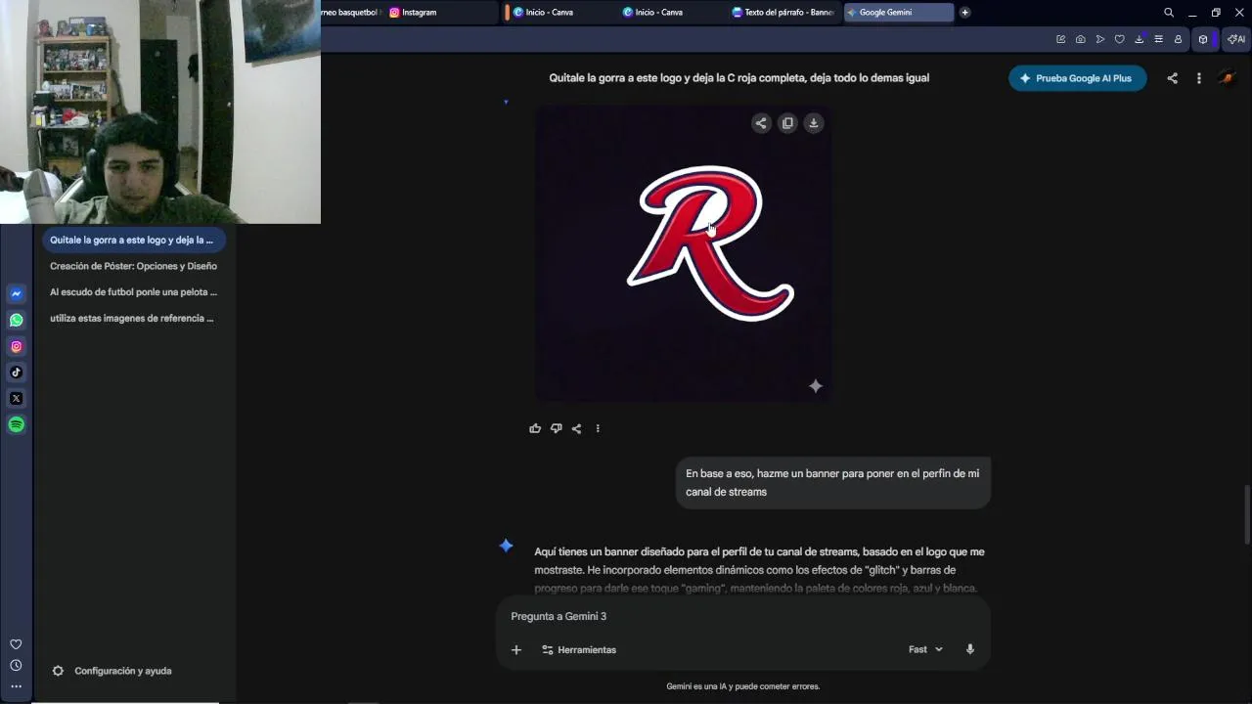Open browsing history clock in sidebar
1252x704 pixels.
click(16, 665)
